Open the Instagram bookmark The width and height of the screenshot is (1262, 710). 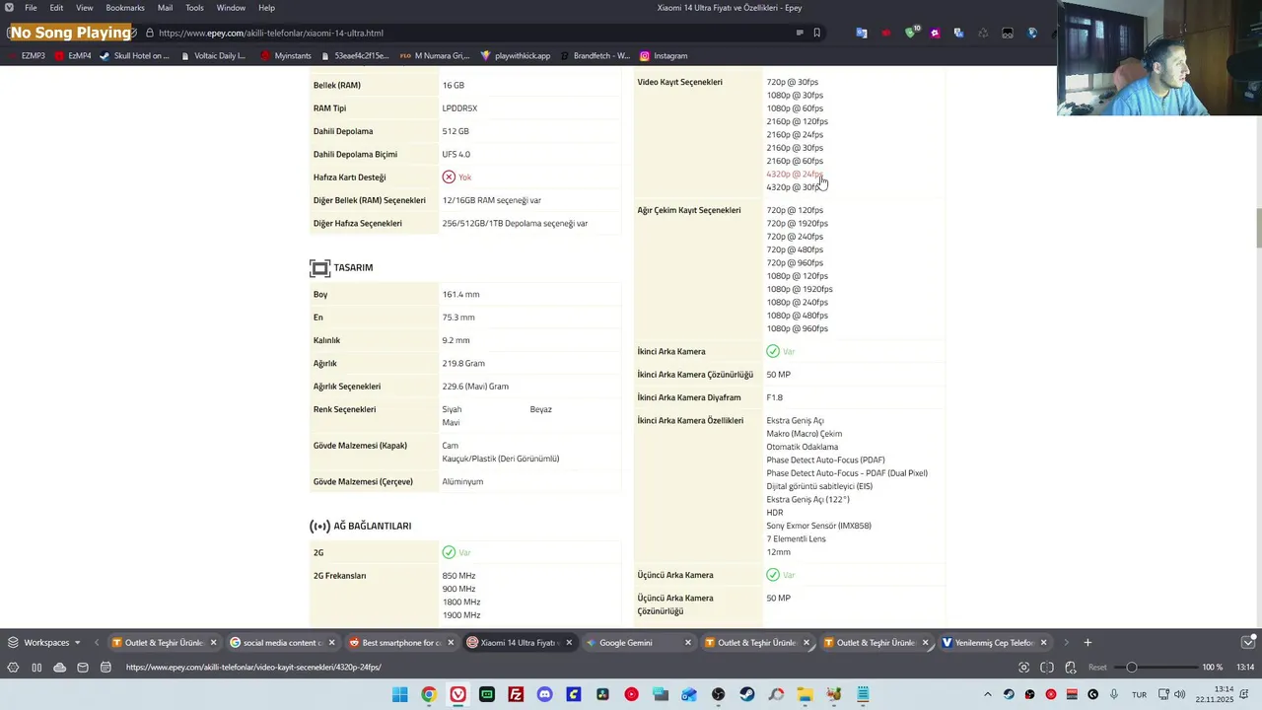pyautogui.click(x=664, y=56)
